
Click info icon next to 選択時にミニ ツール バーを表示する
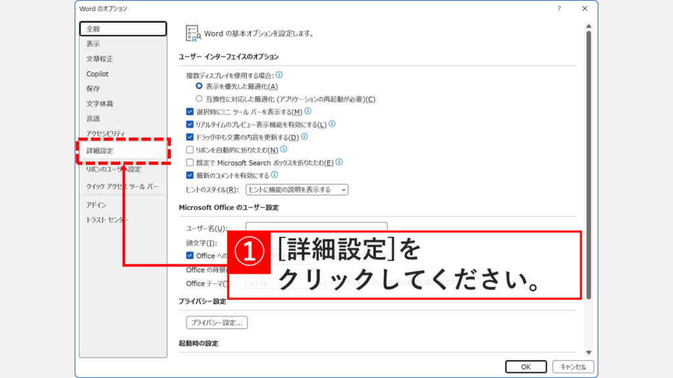[308, 112]
